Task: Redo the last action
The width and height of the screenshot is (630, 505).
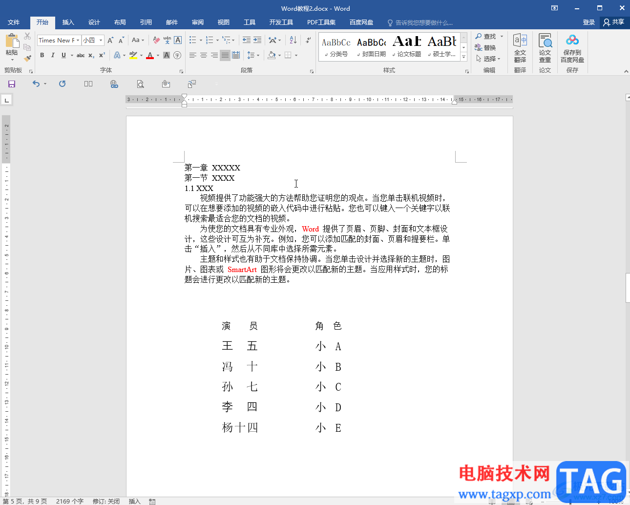Action: pyautogui.click(x=62, y=84)
